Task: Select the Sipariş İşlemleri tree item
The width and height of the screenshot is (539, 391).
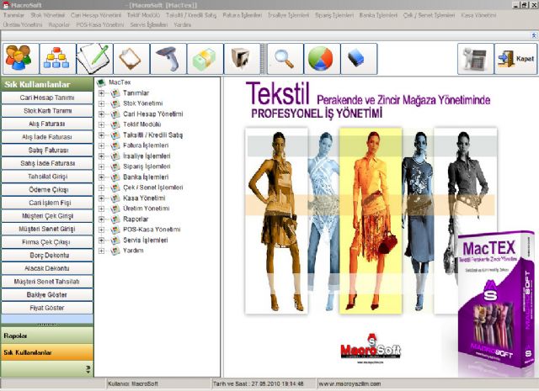Action: [x=147, y=166]
